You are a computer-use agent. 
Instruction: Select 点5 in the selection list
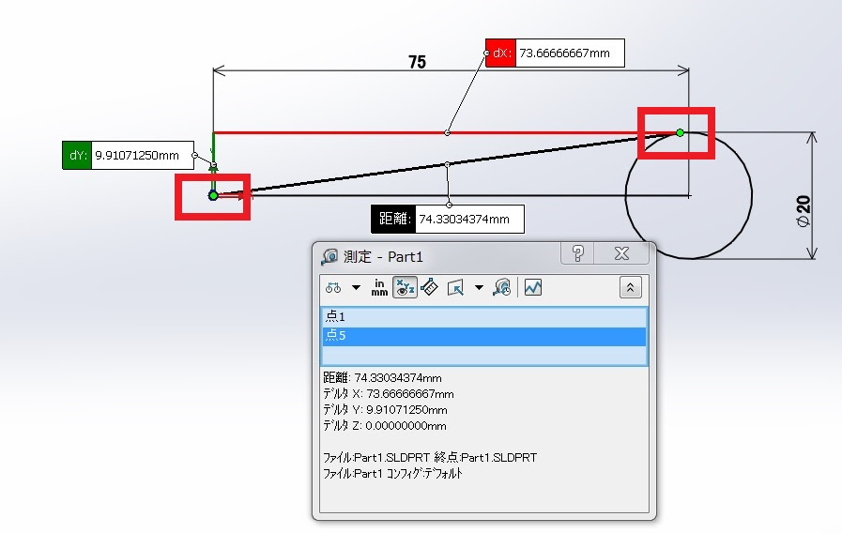484,336
